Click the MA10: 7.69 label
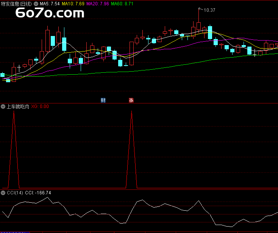This screenshot has height=233, width=278. 73,4
